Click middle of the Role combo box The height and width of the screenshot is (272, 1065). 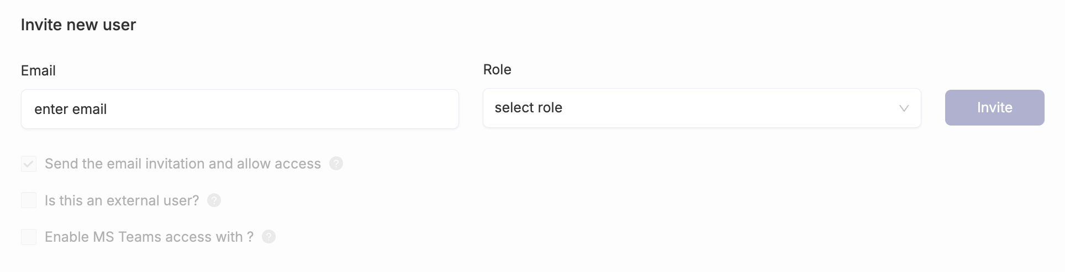click(x=702, y=108)
